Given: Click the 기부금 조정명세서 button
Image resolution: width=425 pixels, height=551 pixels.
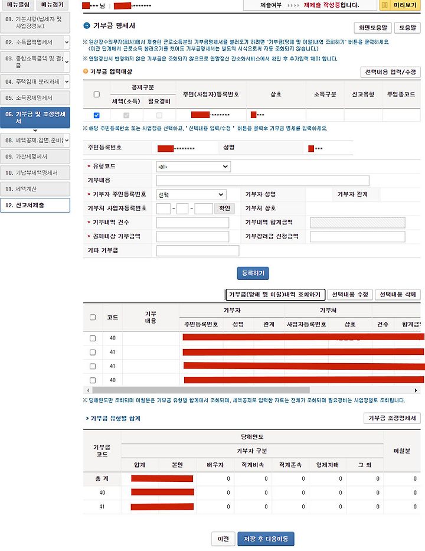Looking at the screenshot, I should pyautogui.click(x=392, y=418).
